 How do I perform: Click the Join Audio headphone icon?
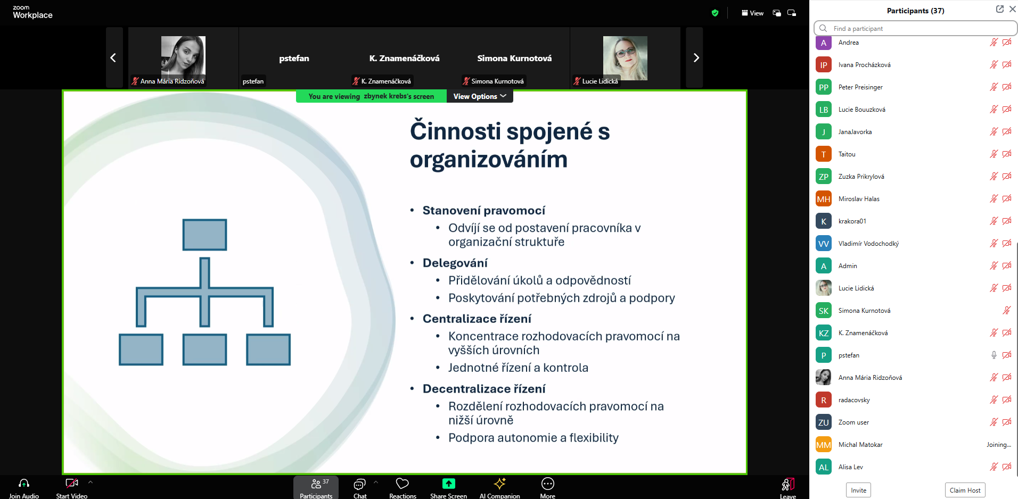pyautogui.click(x=24, y=483)
